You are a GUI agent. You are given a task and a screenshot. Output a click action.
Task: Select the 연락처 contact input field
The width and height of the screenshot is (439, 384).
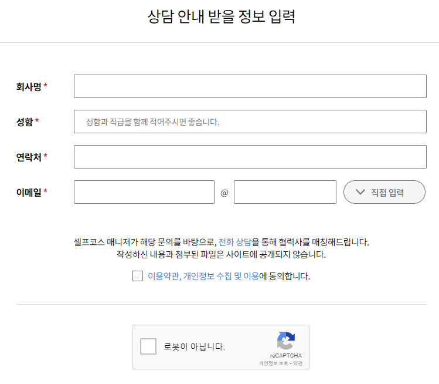250,157
